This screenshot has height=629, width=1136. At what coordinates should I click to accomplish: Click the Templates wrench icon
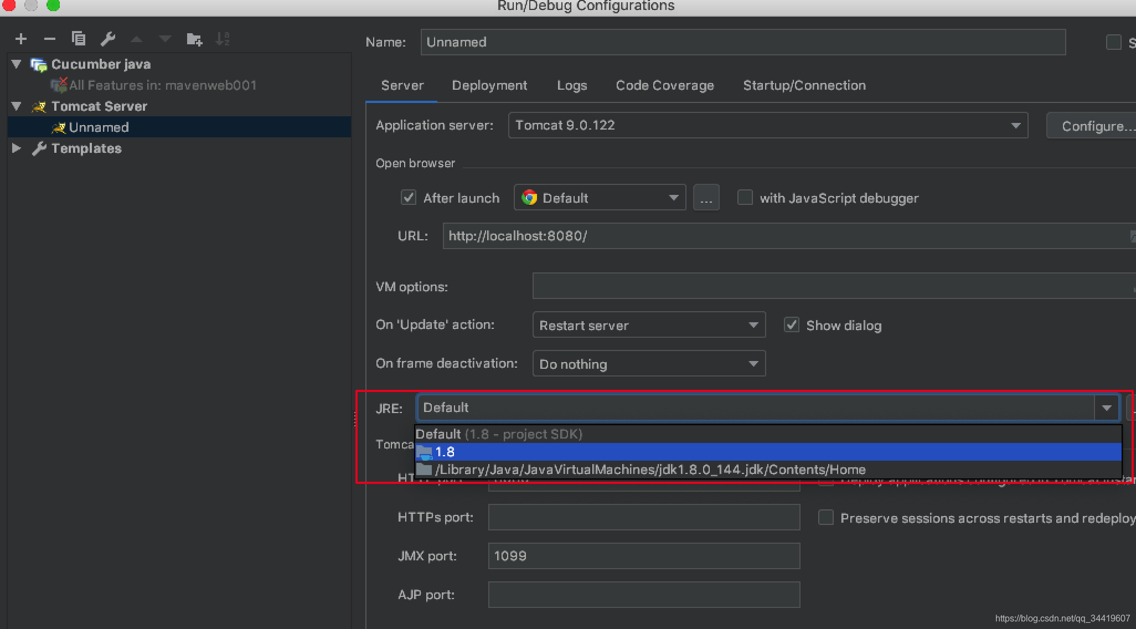point(39,148)
